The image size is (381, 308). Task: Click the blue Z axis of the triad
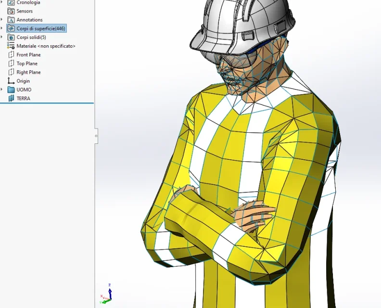(x=110, y=290)
